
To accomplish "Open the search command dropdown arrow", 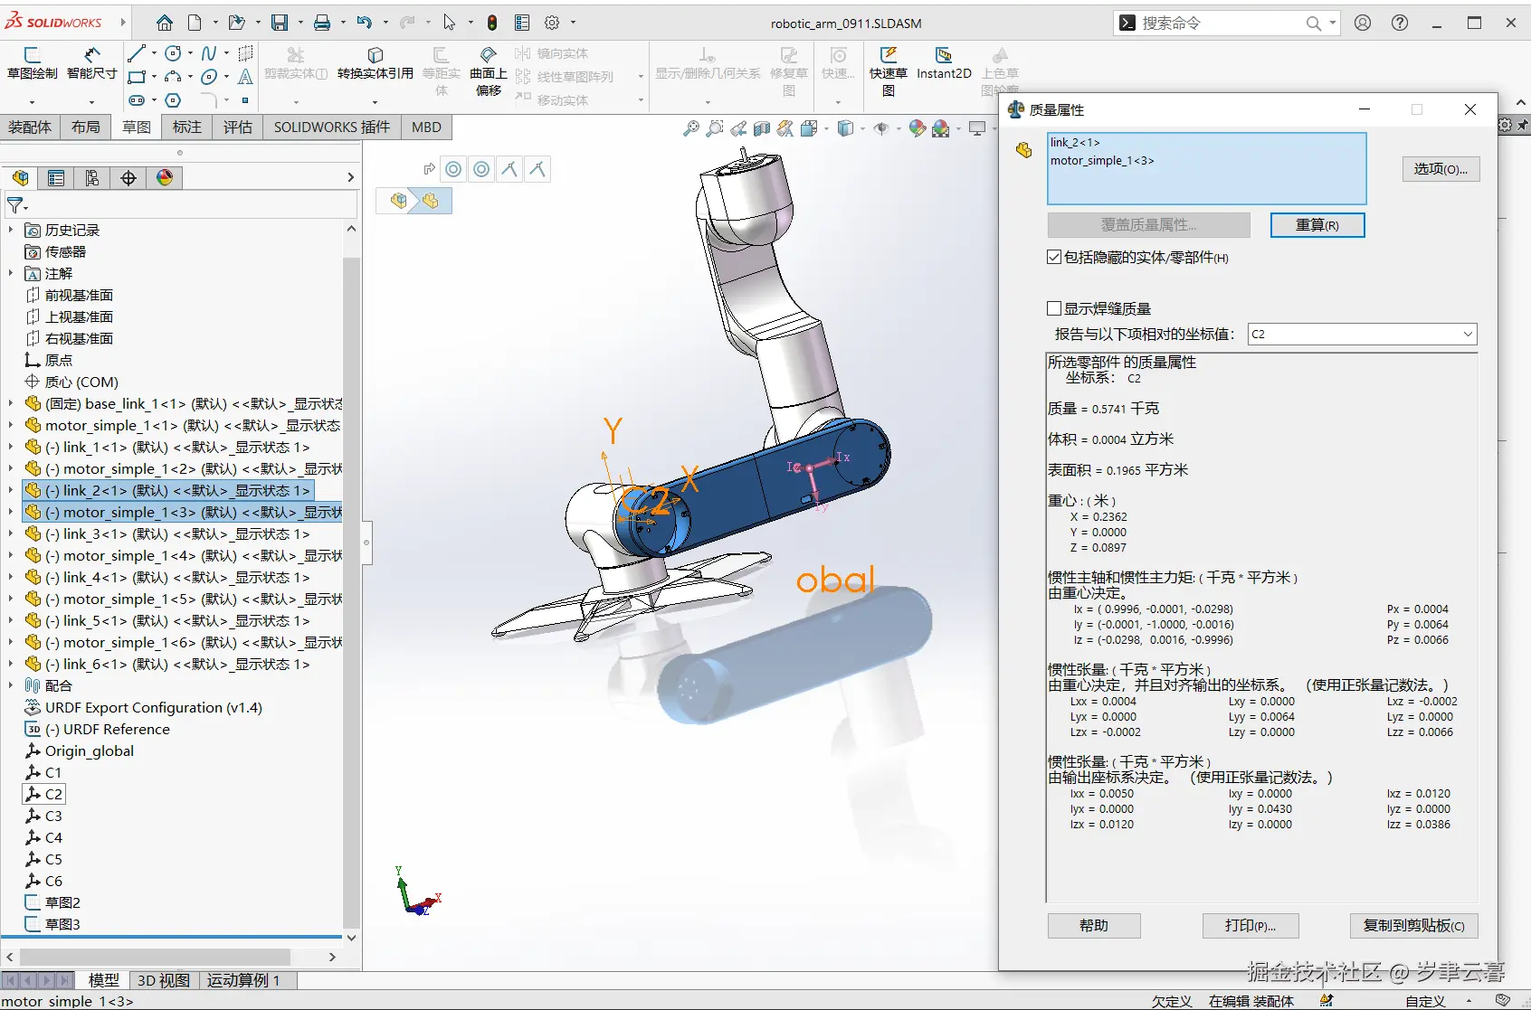I will [1333, 23].
